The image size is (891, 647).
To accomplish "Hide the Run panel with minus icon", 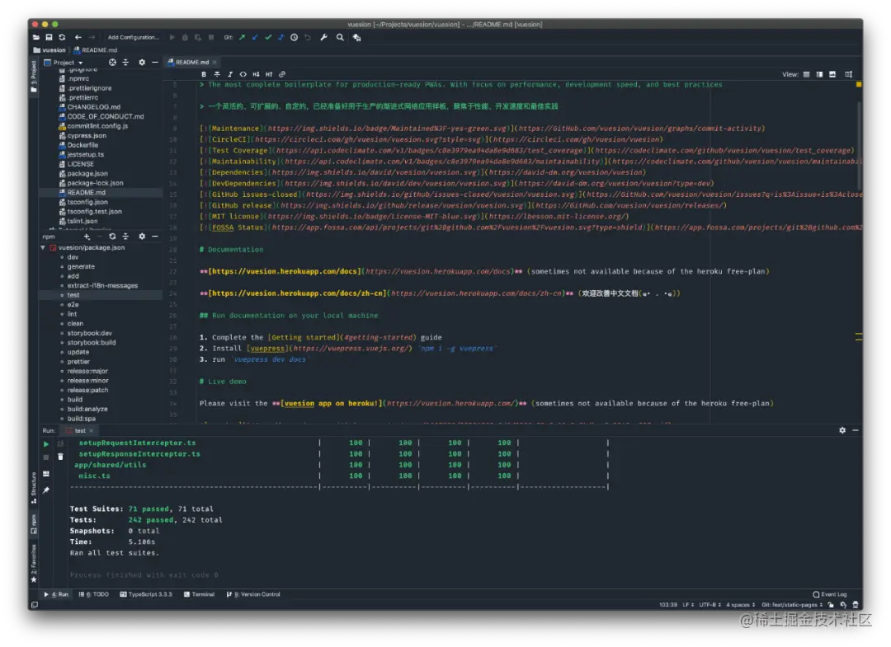I will 856,430.
